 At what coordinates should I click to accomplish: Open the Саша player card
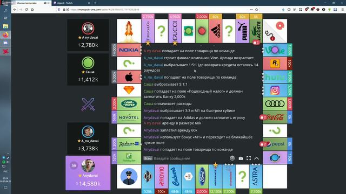[x=88, y=70]
